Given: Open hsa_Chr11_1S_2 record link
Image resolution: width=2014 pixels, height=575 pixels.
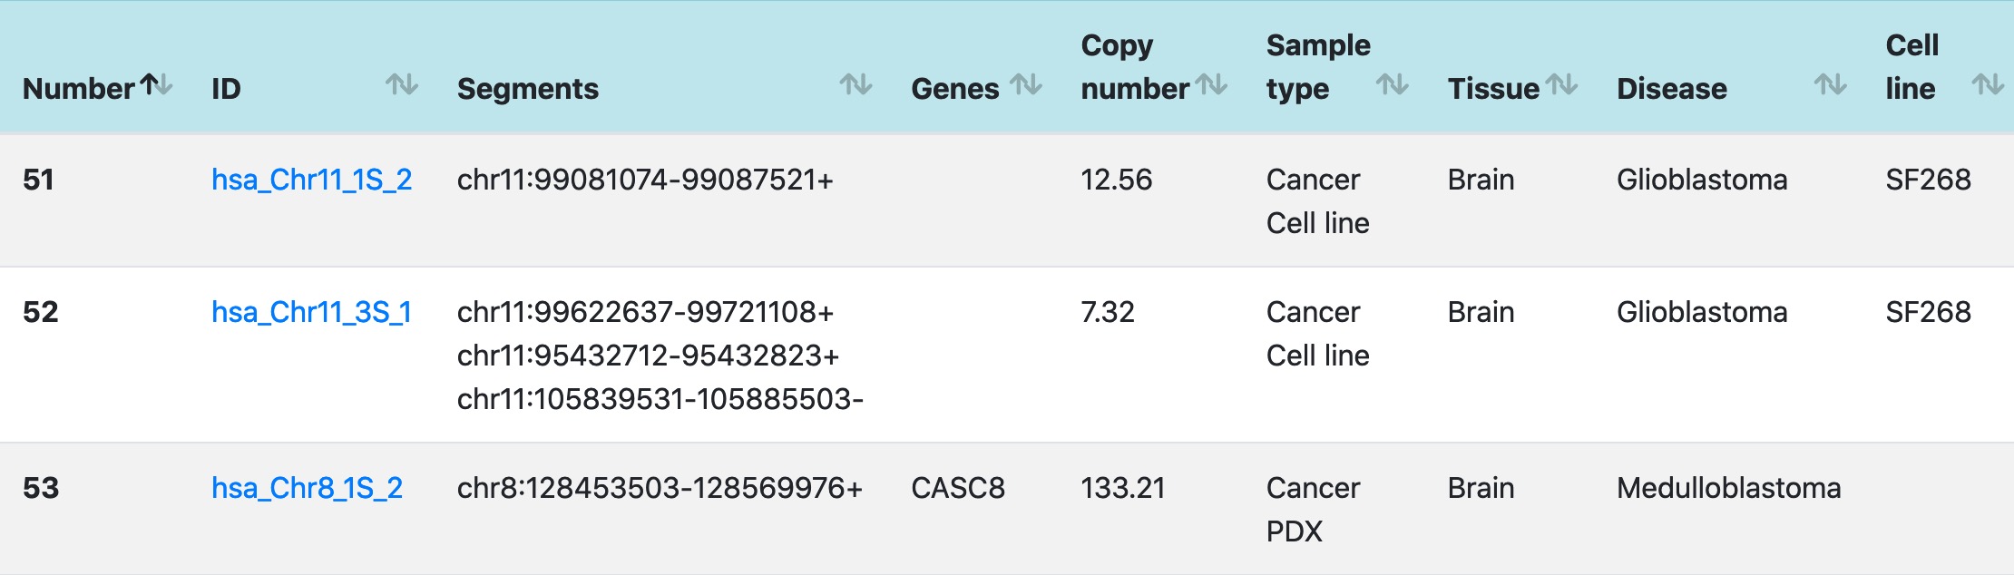Looking at the screenshot, I should click(x=312, y=180).
